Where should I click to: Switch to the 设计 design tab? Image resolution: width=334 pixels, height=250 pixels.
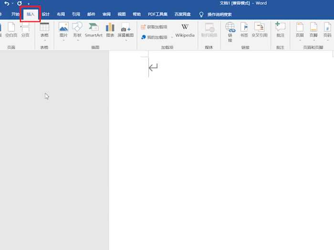tap(45, 14)
